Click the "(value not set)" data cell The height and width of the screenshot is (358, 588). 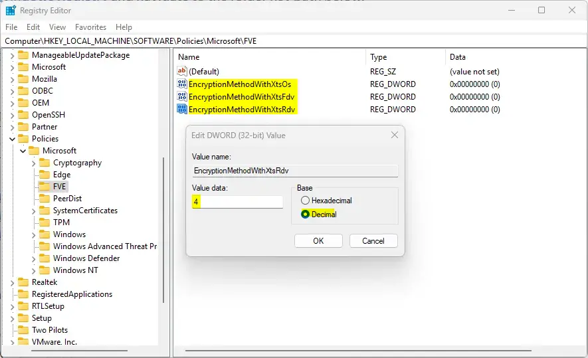click(474, 72)
